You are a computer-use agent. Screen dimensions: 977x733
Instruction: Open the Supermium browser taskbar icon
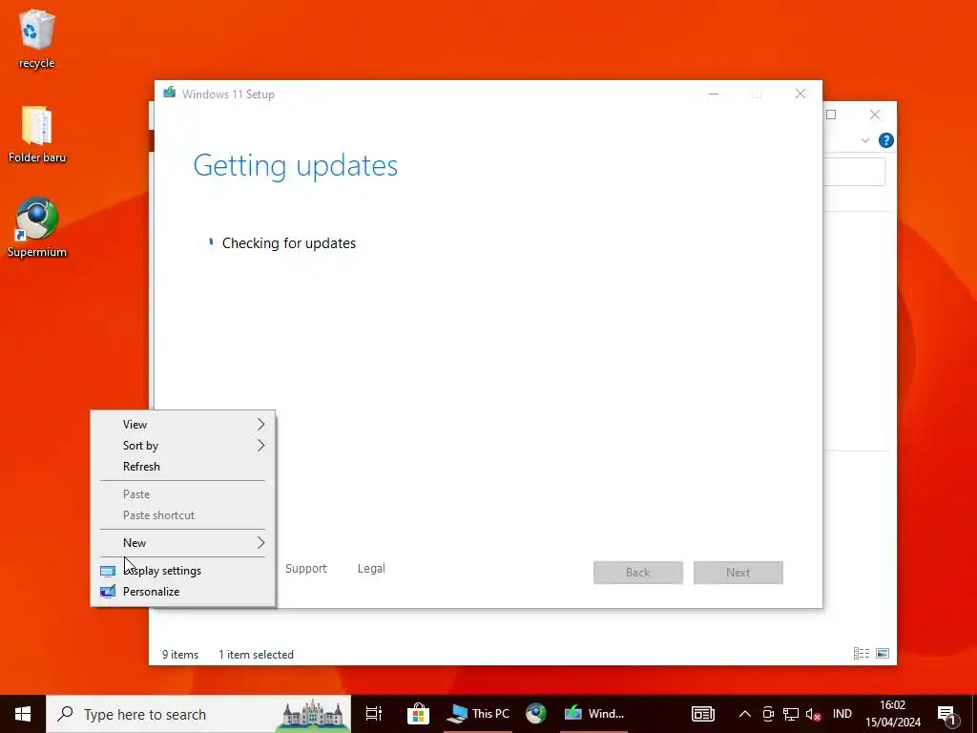pyautogui.click(x=535, y=714)
